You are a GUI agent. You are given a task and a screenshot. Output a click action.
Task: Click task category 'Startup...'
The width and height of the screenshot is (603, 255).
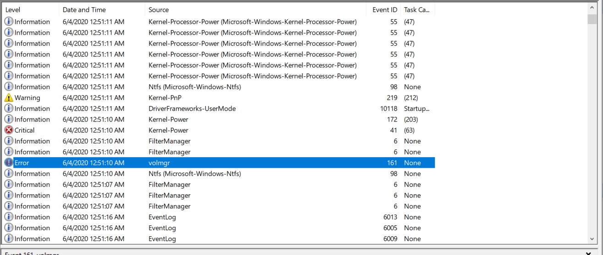(417, 109)
